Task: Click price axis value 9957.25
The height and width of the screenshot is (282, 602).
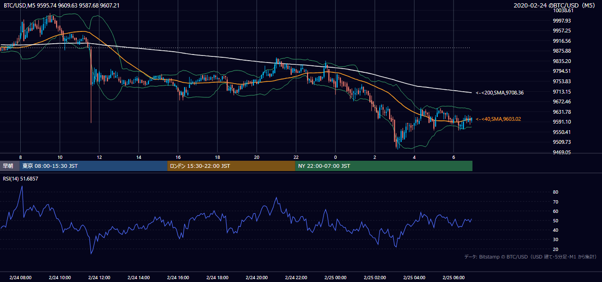Action: tap(561, 31)
